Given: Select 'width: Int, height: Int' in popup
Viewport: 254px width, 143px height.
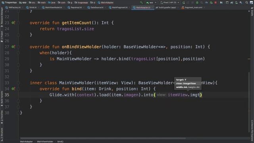Looking at the screenshot, I should click(188, 87).
